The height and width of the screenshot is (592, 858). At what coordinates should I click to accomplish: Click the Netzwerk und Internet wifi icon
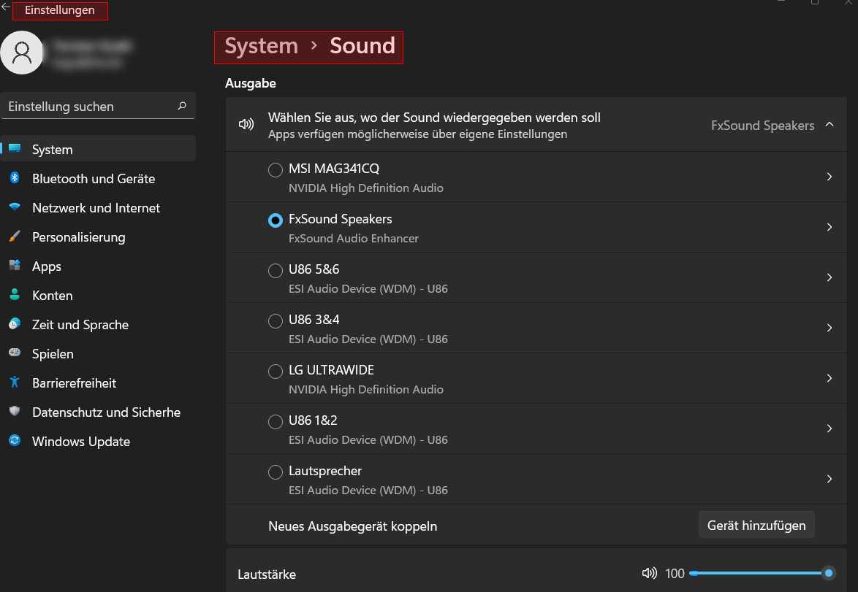pyautogui.click(x=15, y=207)
